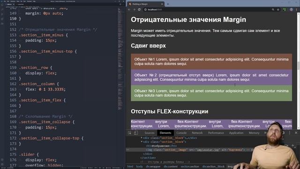300x169 pixels.
Task: Open DevTools customize three-dot menu
Action: 290,133
